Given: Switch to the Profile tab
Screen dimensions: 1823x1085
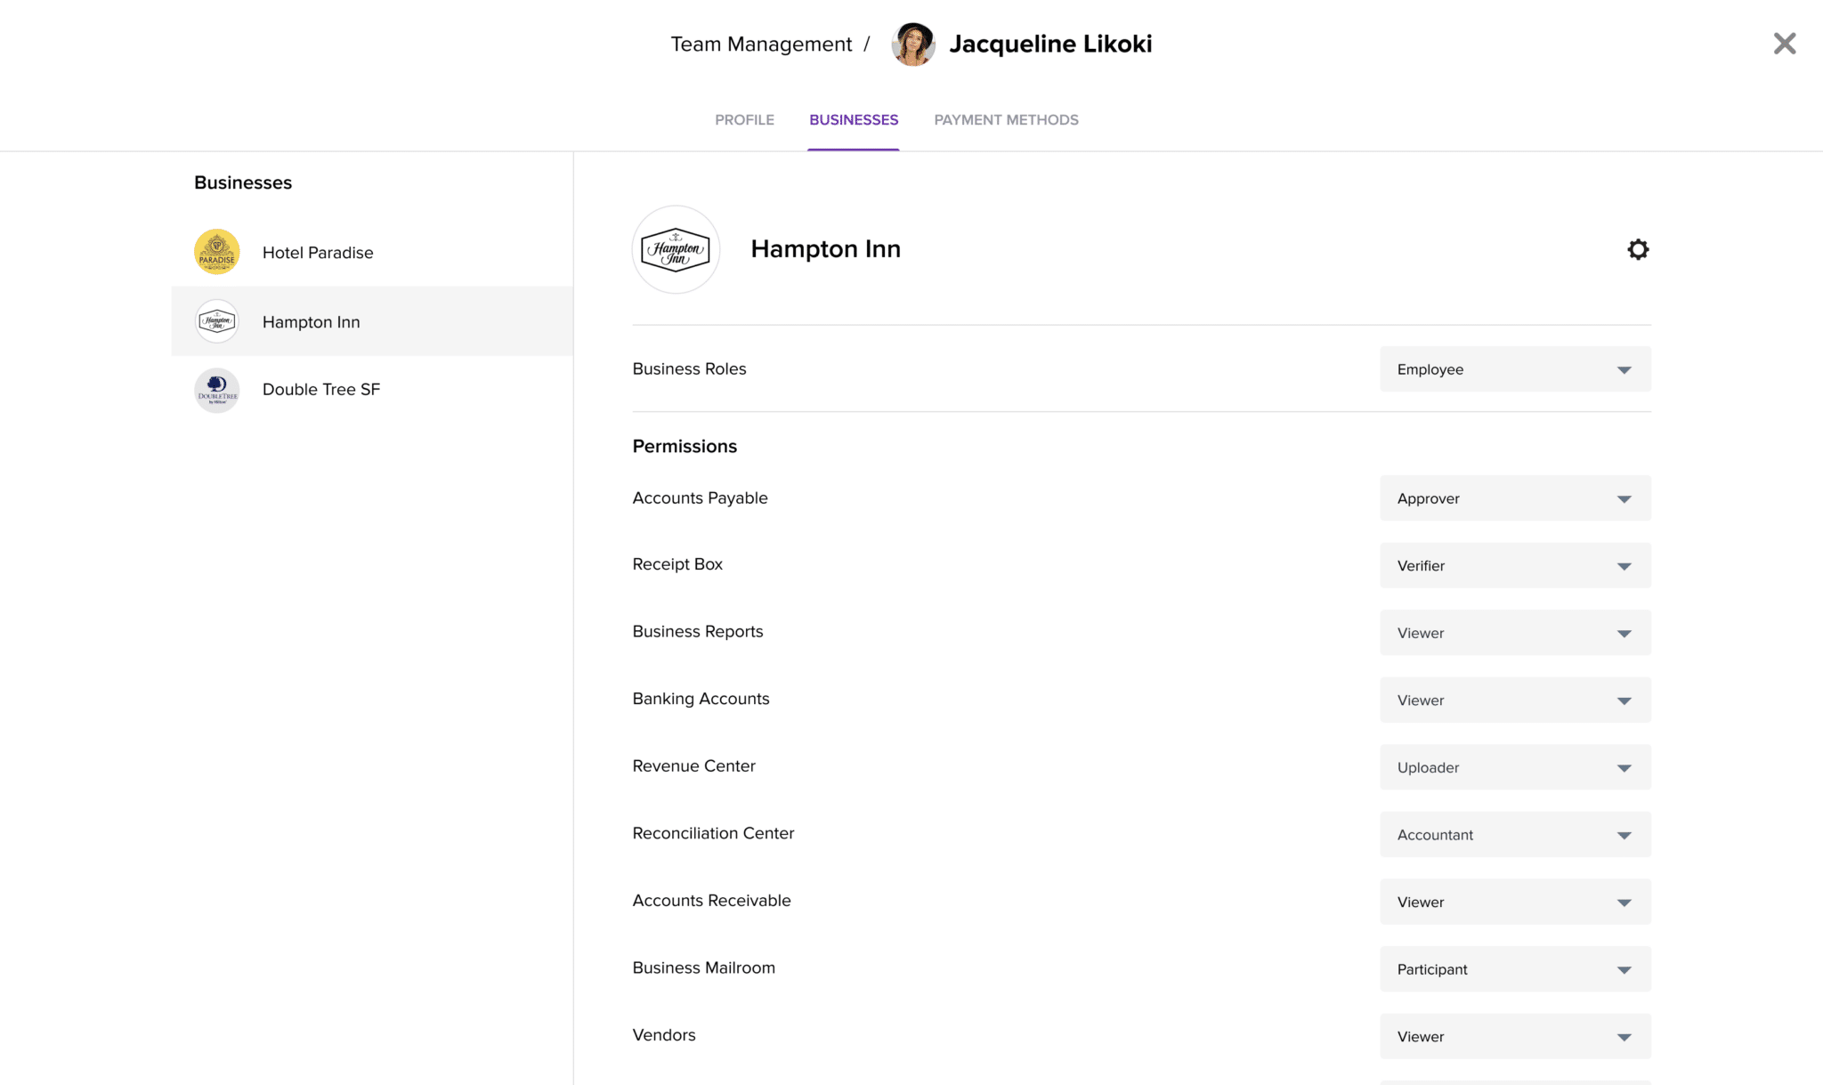Looking at the screenshot, I should click(744, 120).
